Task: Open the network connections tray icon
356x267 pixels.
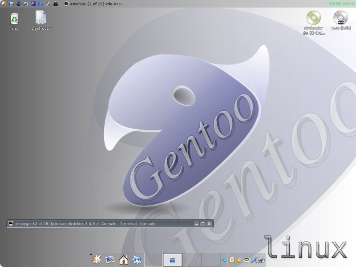Action: click(254, 260)
